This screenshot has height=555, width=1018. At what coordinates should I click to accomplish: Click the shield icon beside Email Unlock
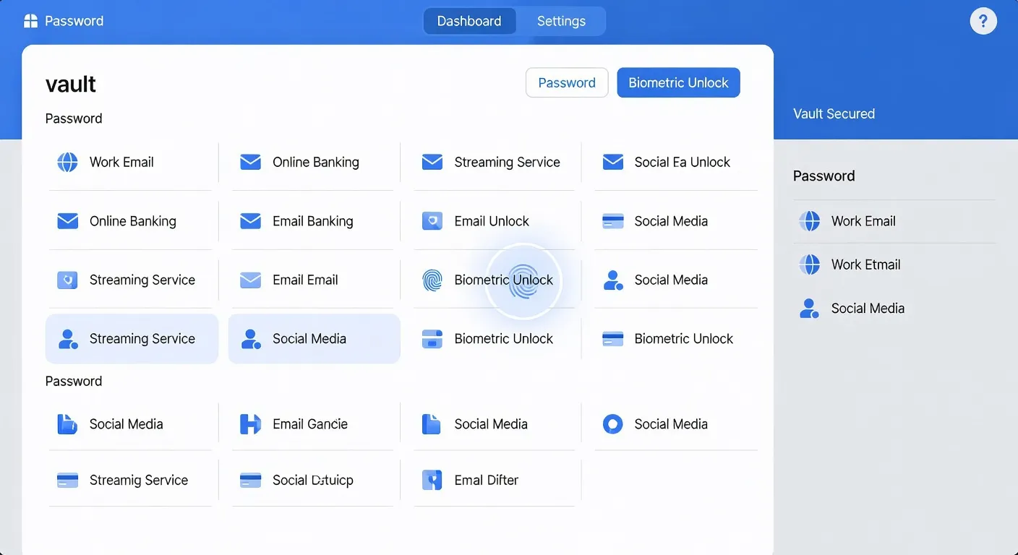click(x=432, y=221)
